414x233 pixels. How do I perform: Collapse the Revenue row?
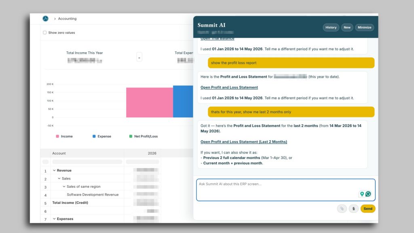point(54,170)
